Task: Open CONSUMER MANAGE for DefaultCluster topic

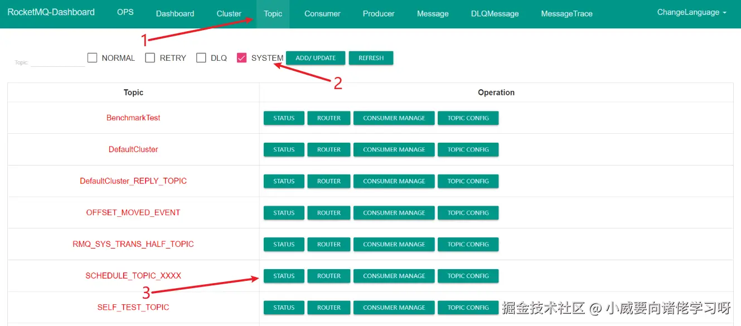Action: [x=394, y=149]
